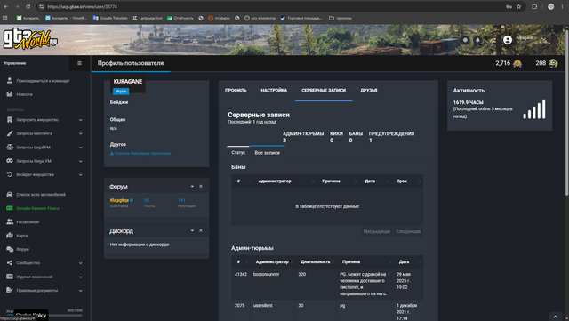
Task: Click the Следующая pagination button
Action: [408, 231]
